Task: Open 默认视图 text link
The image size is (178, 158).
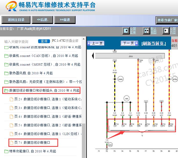Action: pos(153,31)
